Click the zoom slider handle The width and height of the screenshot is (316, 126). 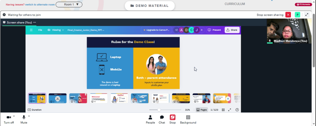pyautogui.click(x=159, y=110)
